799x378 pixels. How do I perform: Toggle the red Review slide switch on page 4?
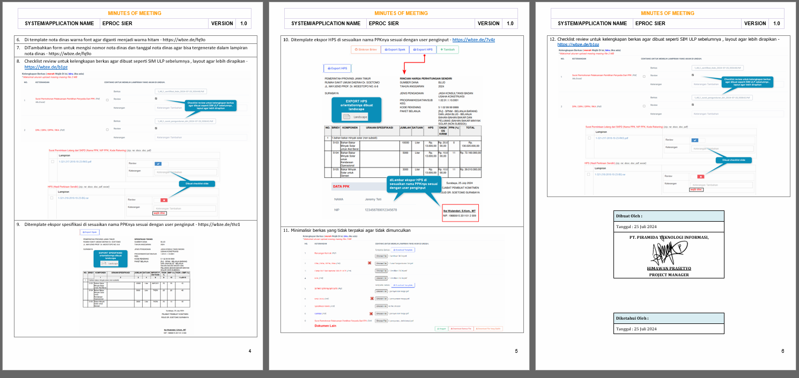click(164, 200)
